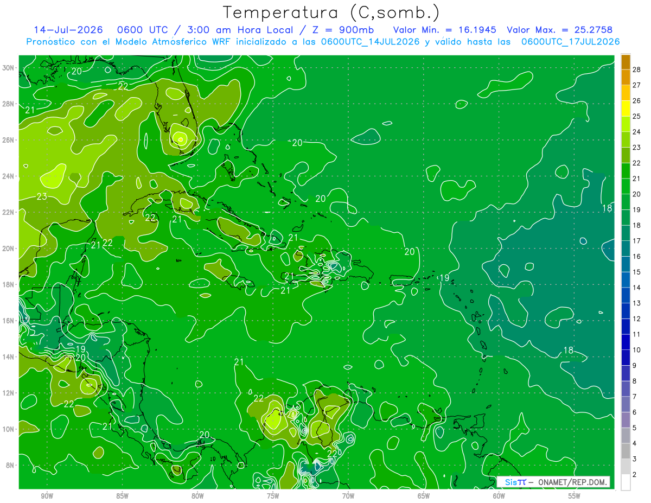Click the valid-until stamp "0600UTC_17JUL2026"
Image resolution: width=651 pixels, height=503 pixels.
tap(570, 41)
